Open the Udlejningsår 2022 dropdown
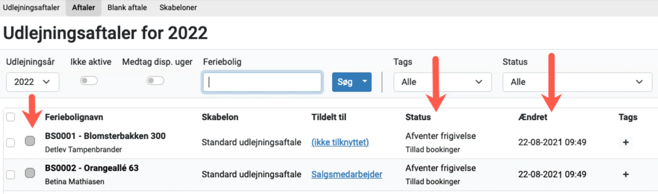The height and width of the screenshot is (194, 658). tap(33, 82)
